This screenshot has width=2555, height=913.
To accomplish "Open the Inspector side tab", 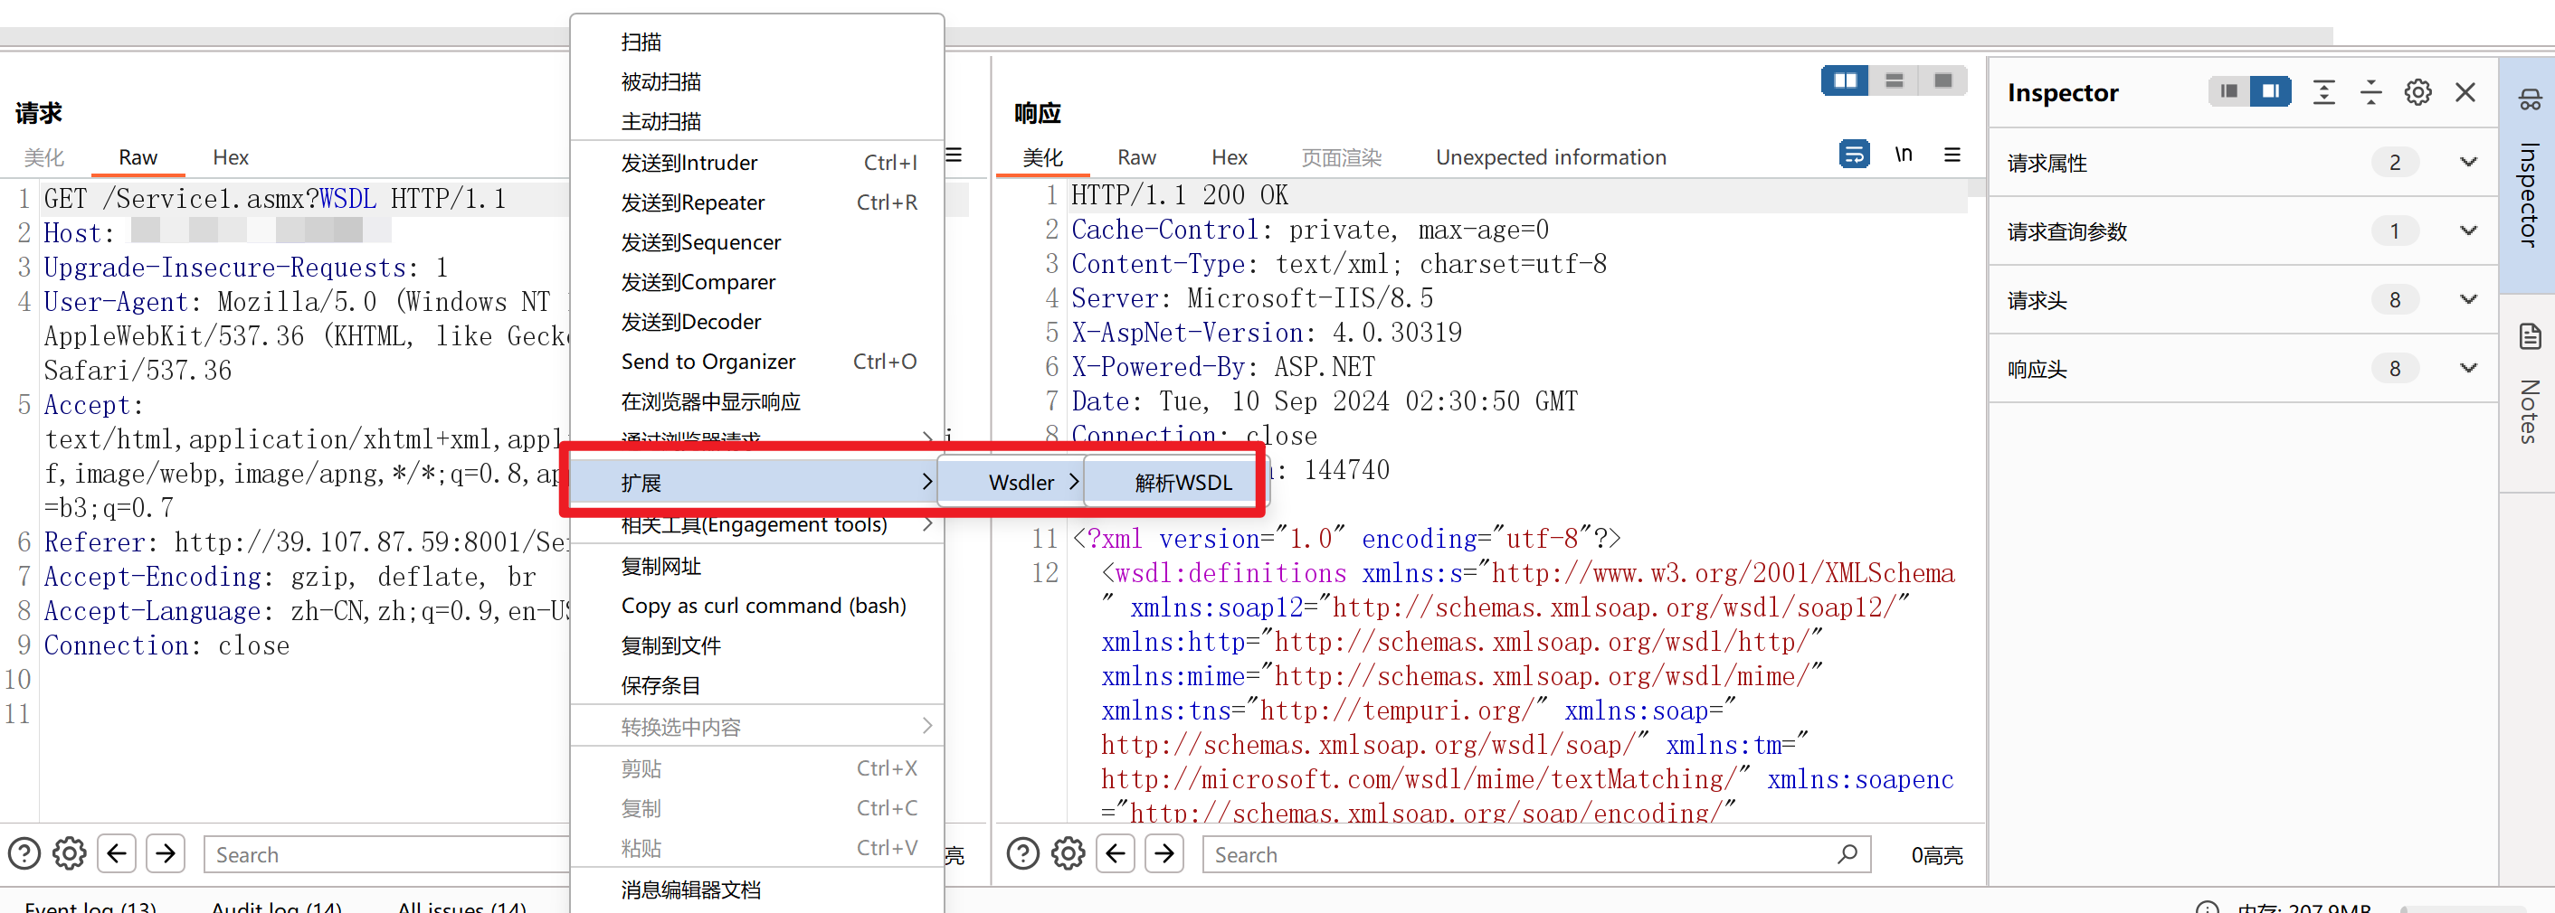I will [x=2528, y=174].
